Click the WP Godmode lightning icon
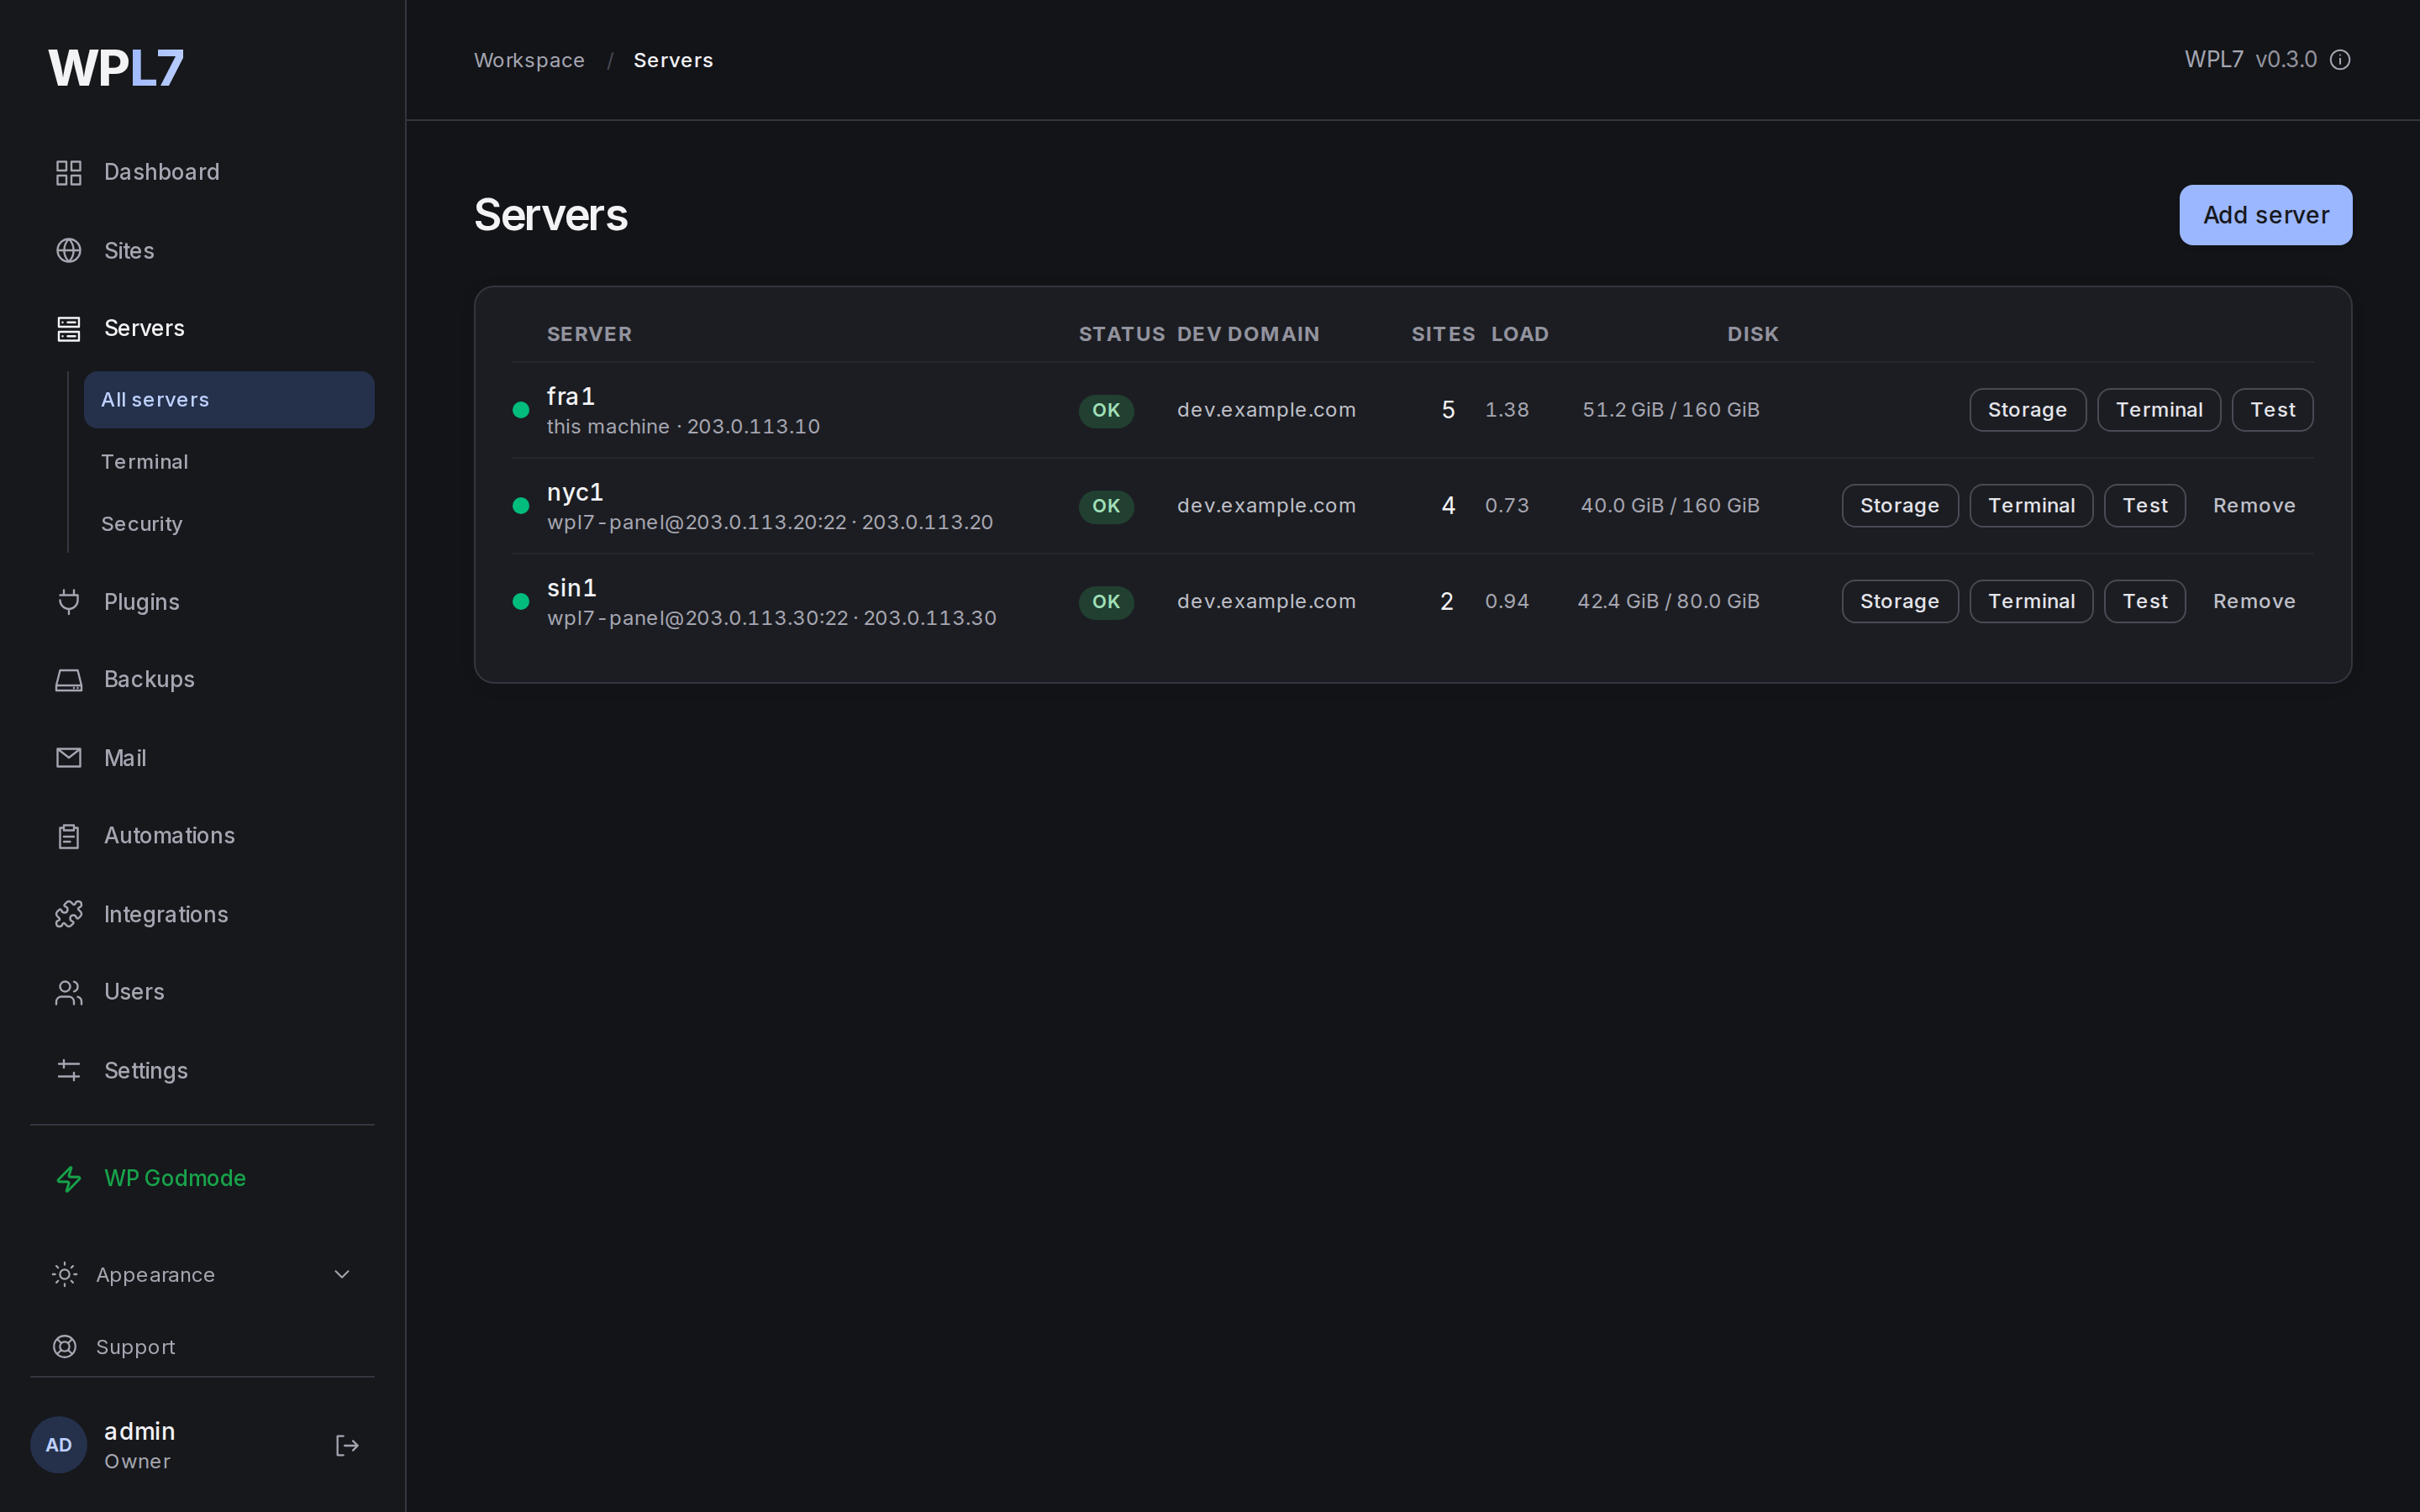Image resolution: width=2420 pixels, height=1512 pixels. (68, 1178)
